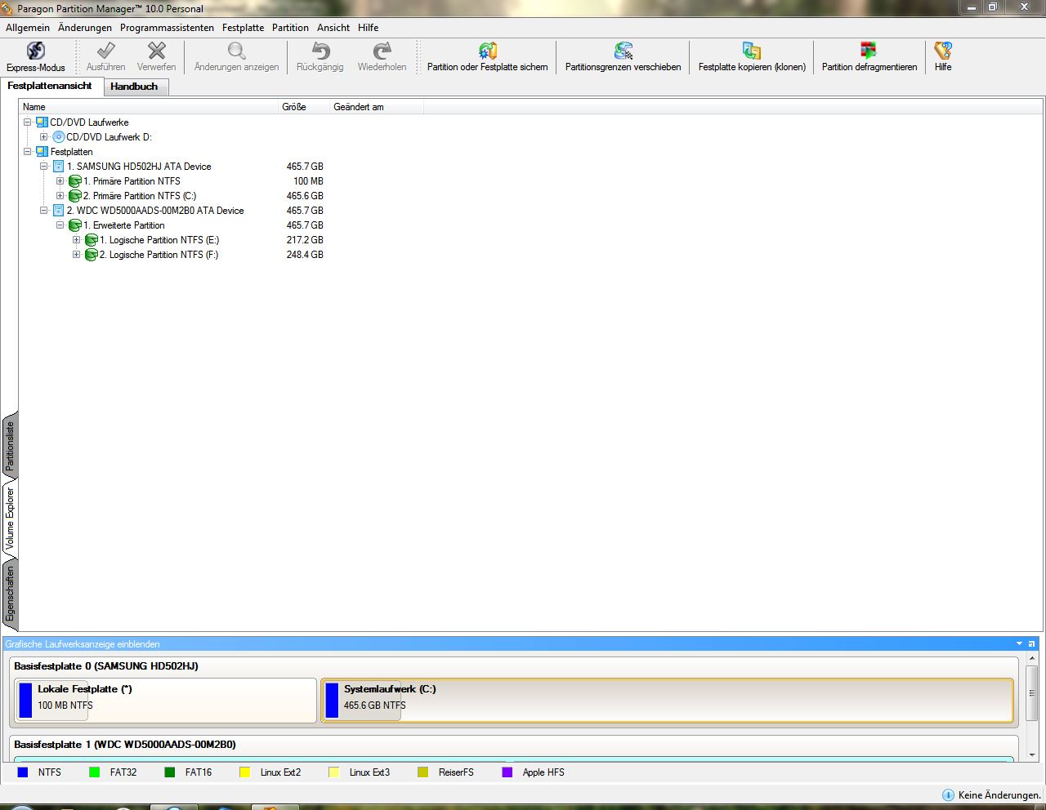Click the CD/DVD Laufwerk D: disc icon
1046x810 pixels.
(x=59, y=137)
